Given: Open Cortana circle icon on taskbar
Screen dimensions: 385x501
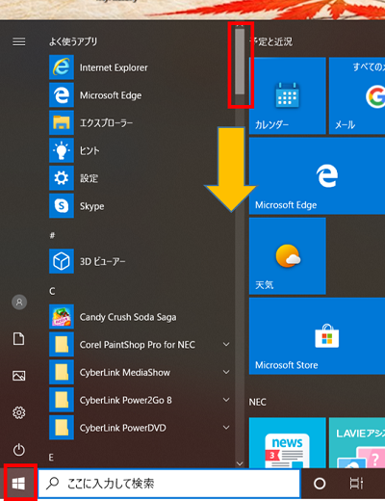Looking at the screenshot, I should (320, 484).
